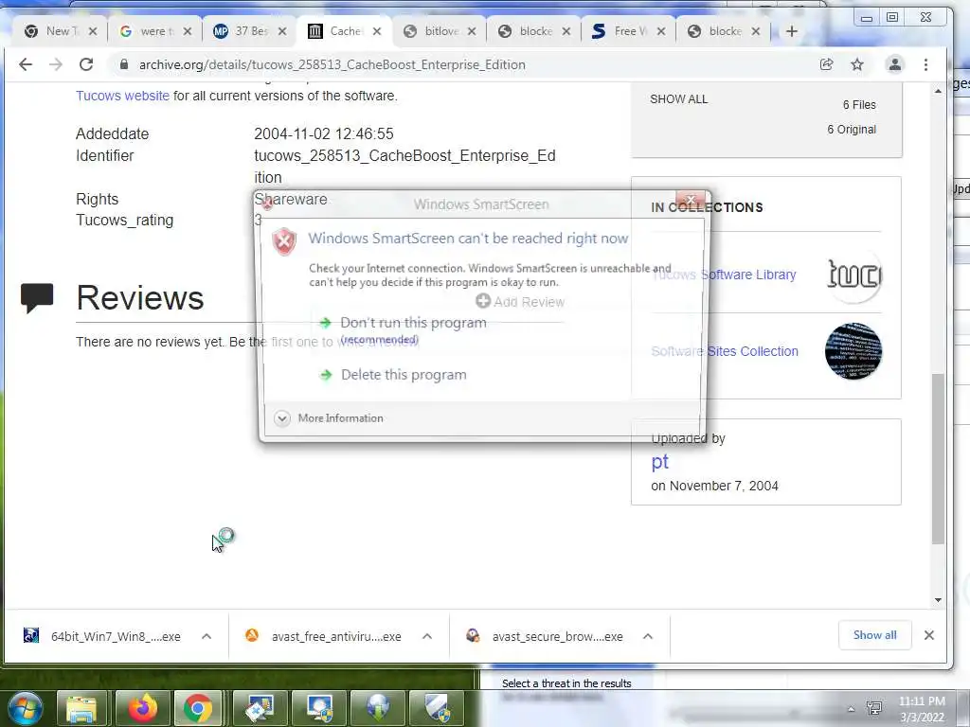The image size is (970, 727).
Task: Open the Chrome three-dot menu
Action: click(925, 64)
